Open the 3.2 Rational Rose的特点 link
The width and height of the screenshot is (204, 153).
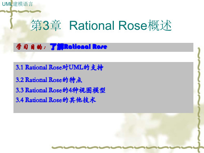[x=49, y=80]
